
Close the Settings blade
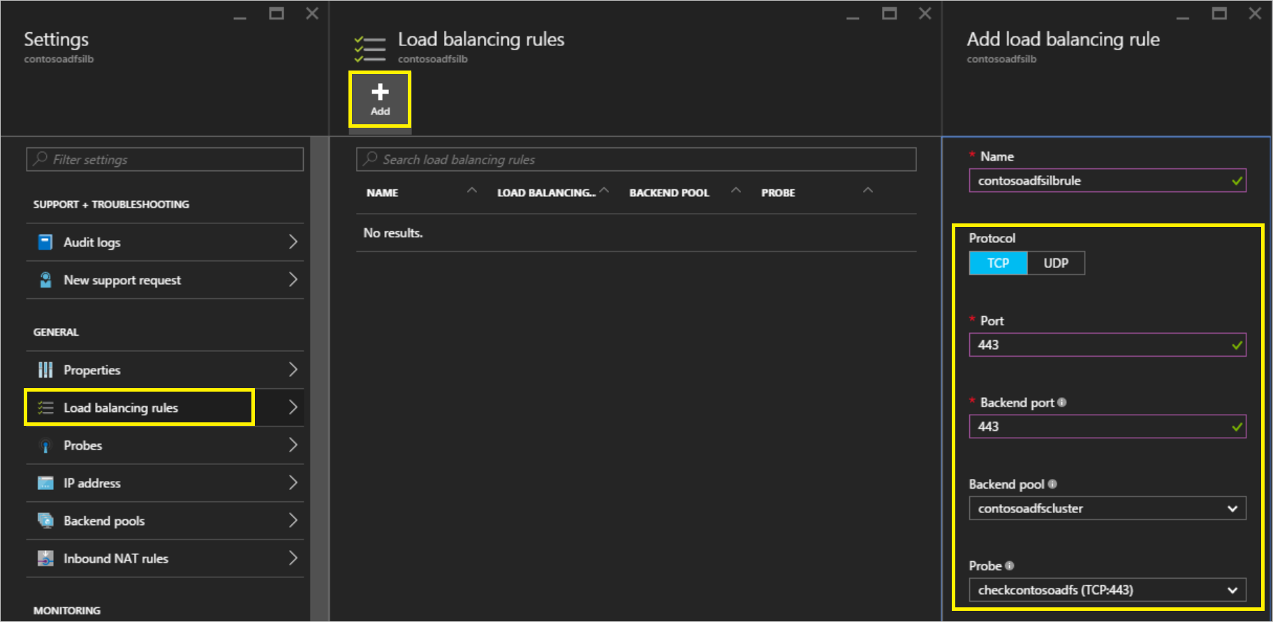(x=312, y=13)
